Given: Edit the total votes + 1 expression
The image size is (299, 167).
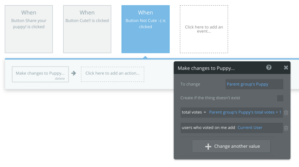Looking at the screenshot, I should [x=245, y=112].
